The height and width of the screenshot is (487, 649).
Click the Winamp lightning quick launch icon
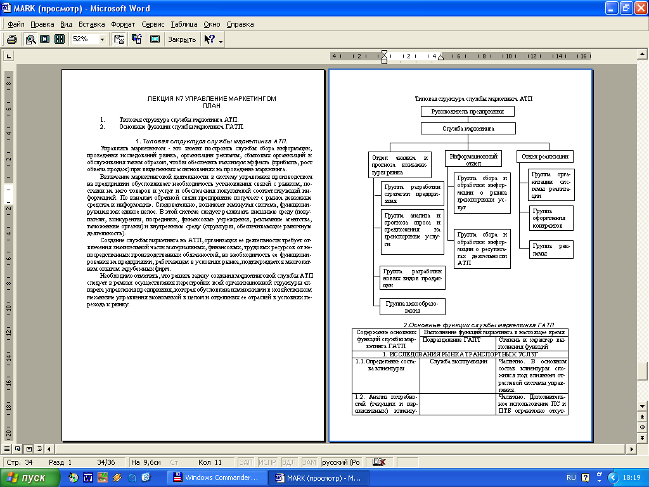click(117, 477)
